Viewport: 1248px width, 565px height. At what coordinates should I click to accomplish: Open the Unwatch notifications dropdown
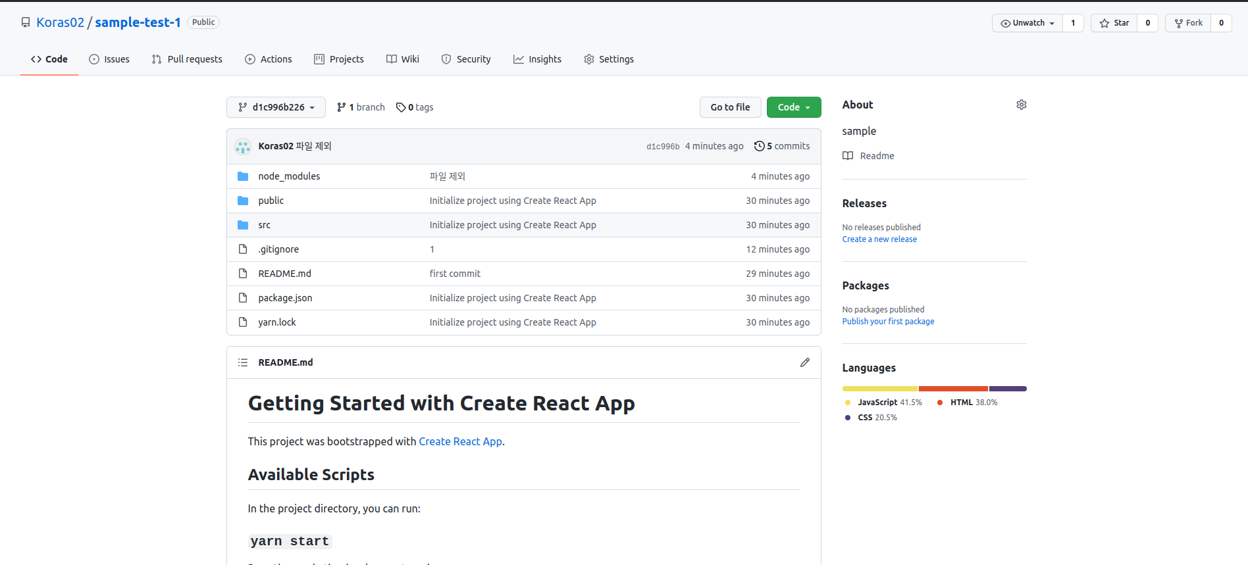(1027, 23)
